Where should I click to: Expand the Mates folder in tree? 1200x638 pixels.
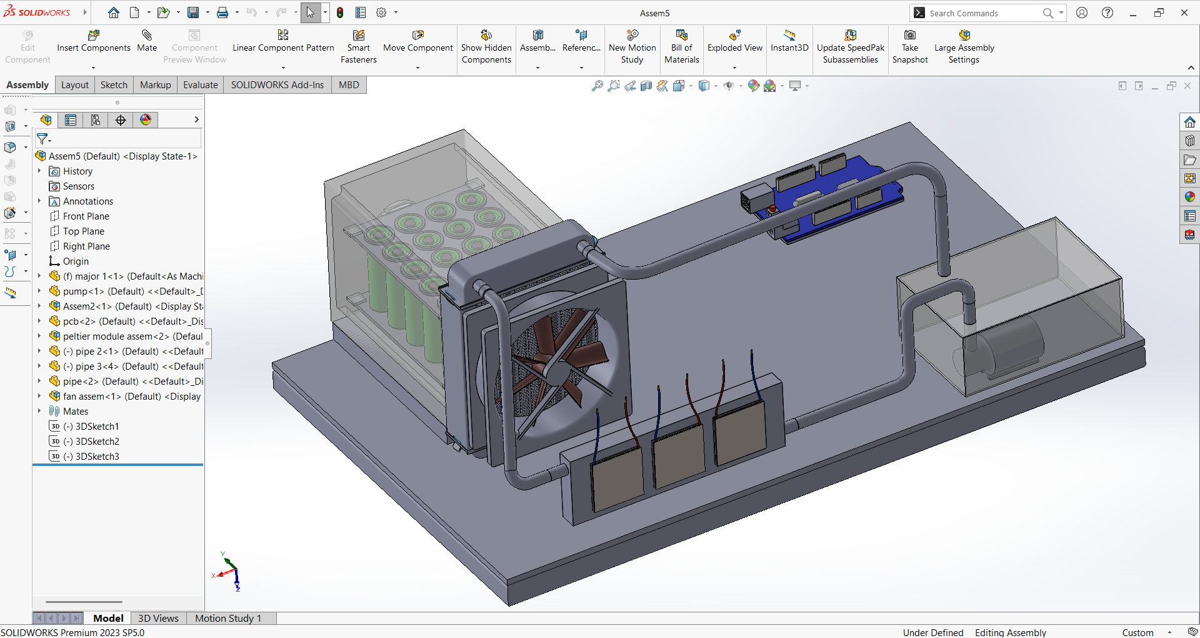pos(39,411)
